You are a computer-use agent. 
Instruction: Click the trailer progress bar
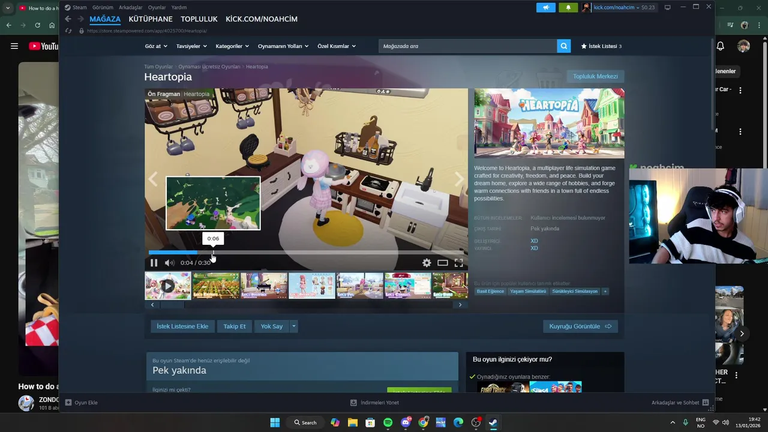(306, 252)
